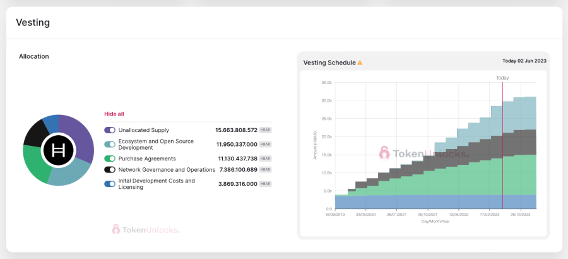Select the black Network Governance donut slice
The width and height of the screenshot is (568, 259).
[x=35, y=133]
